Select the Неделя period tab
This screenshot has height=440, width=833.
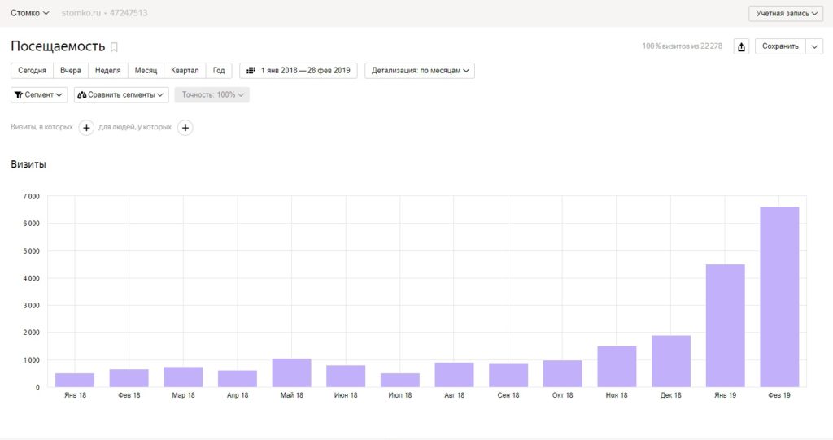click(108, 70)
